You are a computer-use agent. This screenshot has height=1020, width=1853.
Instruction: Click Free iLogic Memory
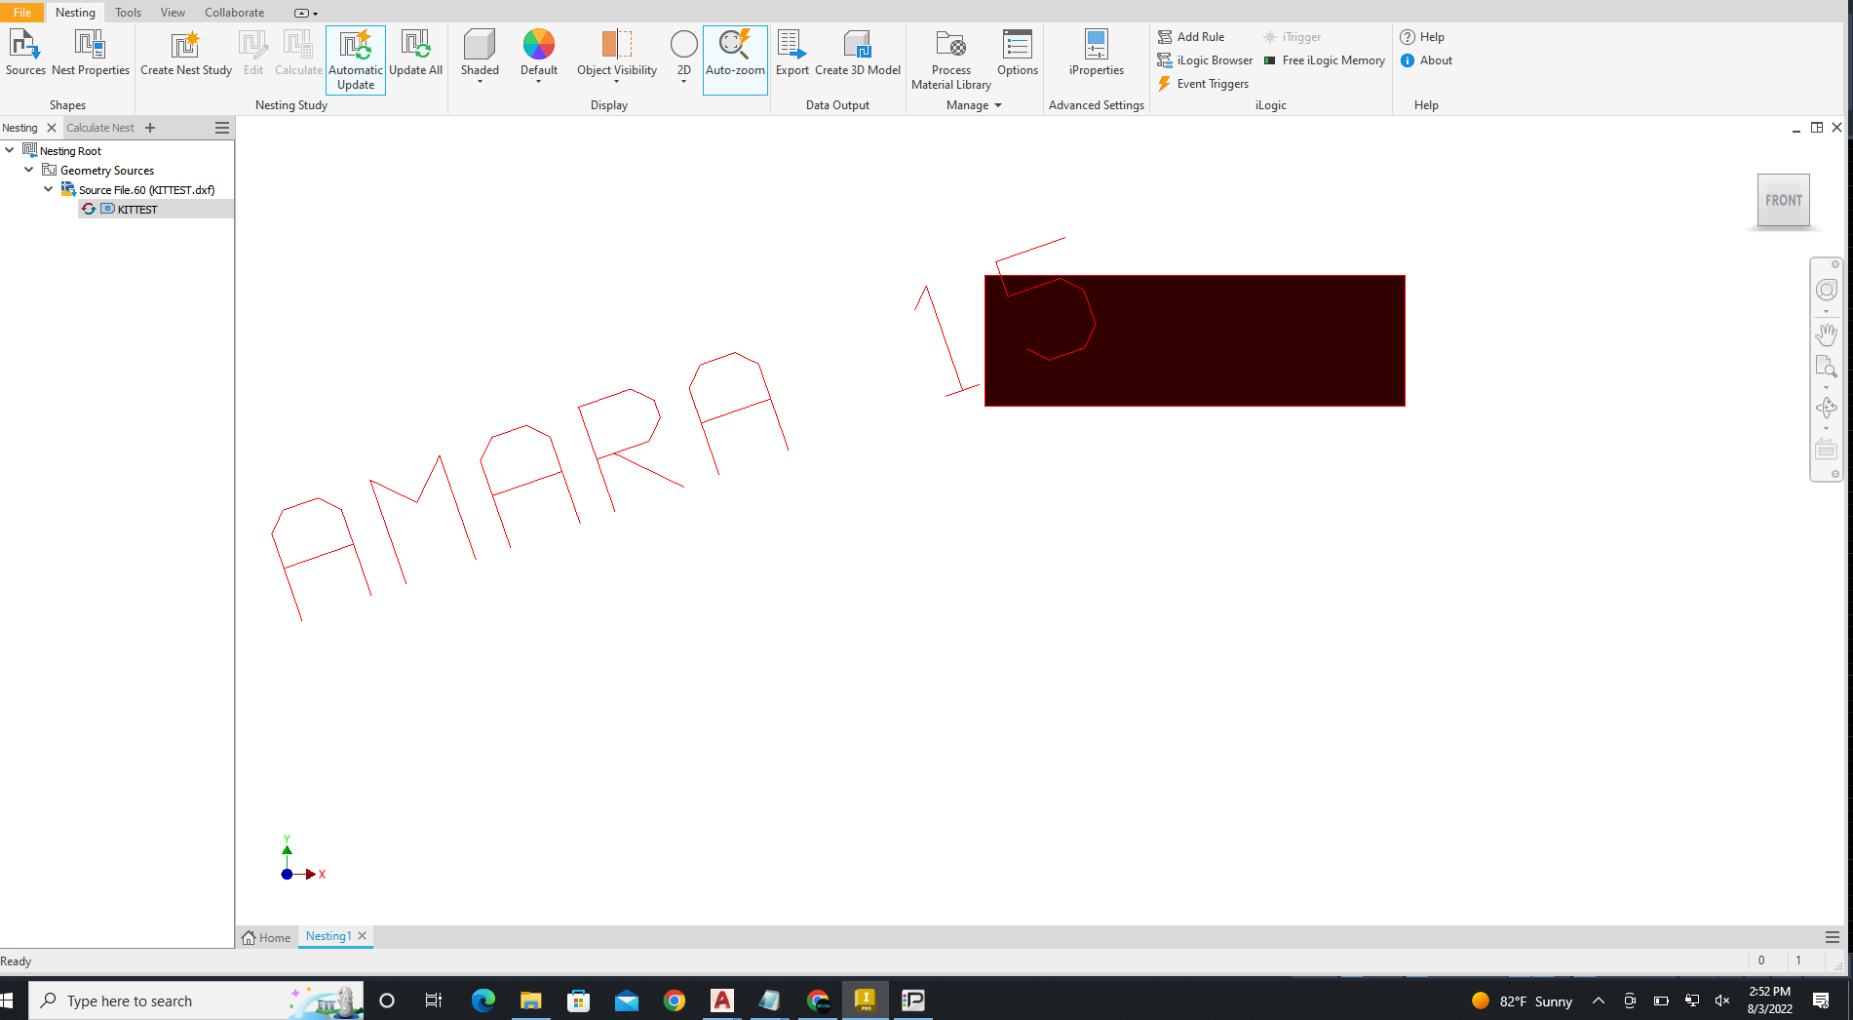[1324, 60]
